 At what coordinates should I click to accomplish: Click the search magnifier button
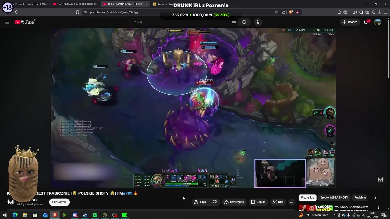pos(244,22)
